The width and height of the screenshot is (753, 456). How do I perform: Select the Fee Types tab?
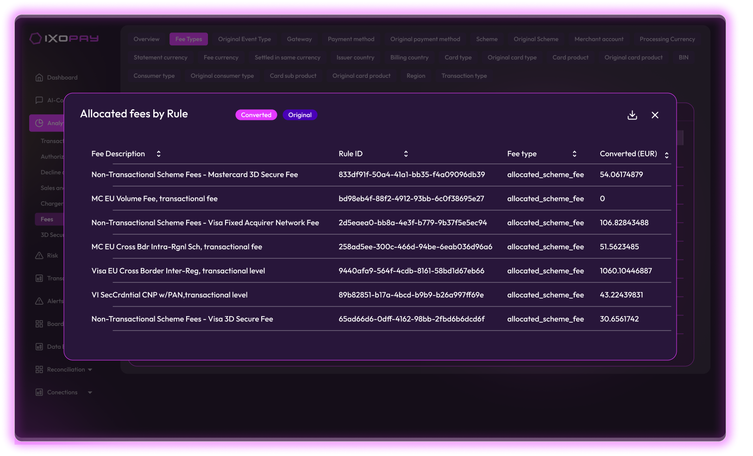click(188, 39)
